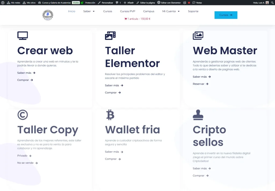Click the WordPress logo in admin bar
The width and height of the screenshot is (275, 191).
[3, 3]
